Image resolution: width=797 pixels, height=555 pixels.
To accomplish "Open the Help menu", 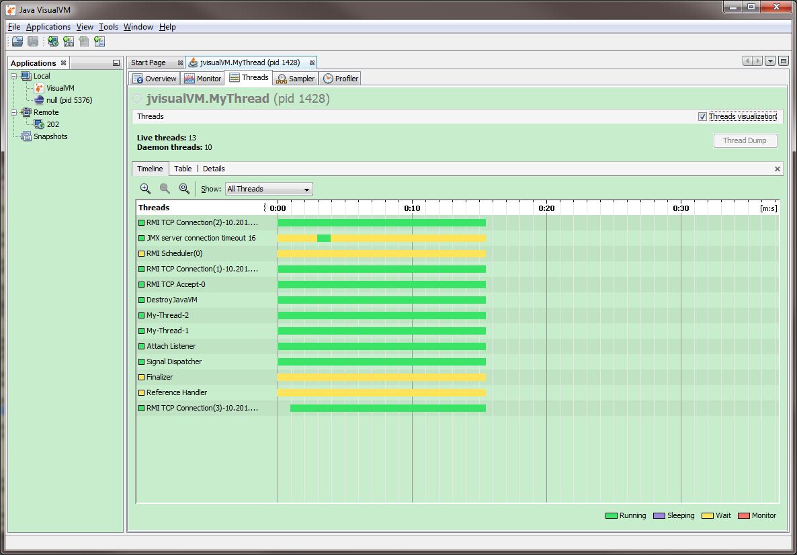I will pyautogui.click(x=167, y=27).
